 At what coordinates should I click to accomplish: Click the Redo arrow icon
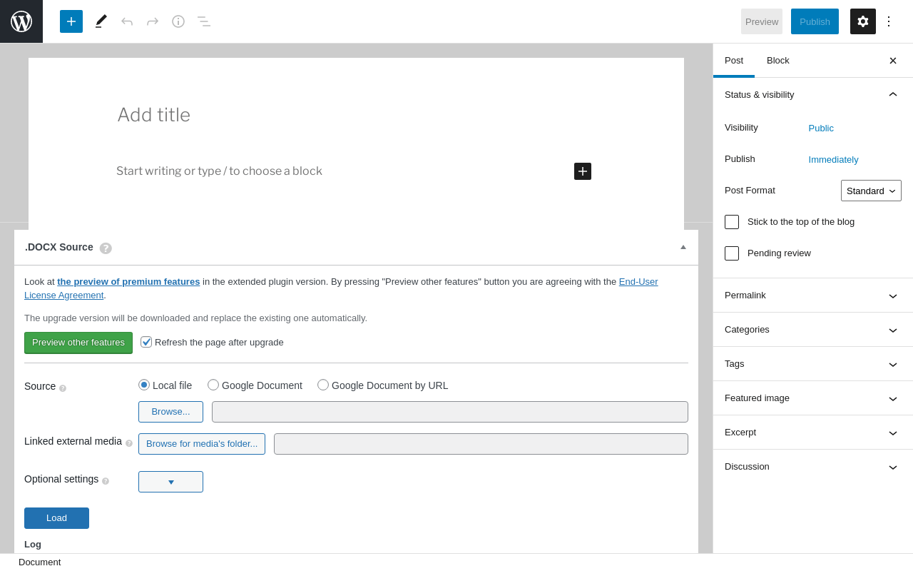point(153,21)
